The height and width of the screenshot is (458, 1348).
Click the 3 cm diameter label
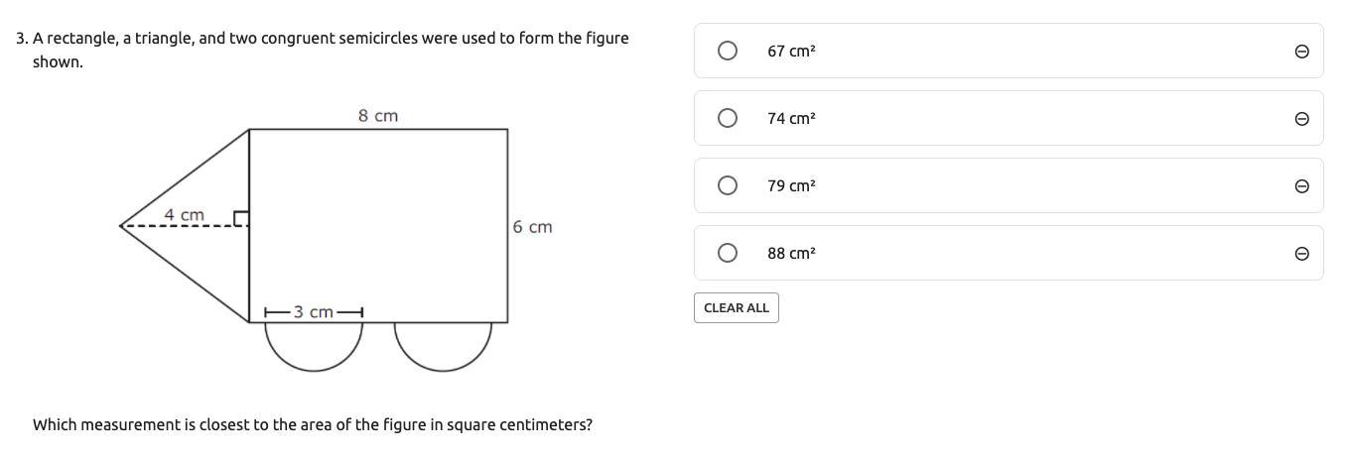314,312
